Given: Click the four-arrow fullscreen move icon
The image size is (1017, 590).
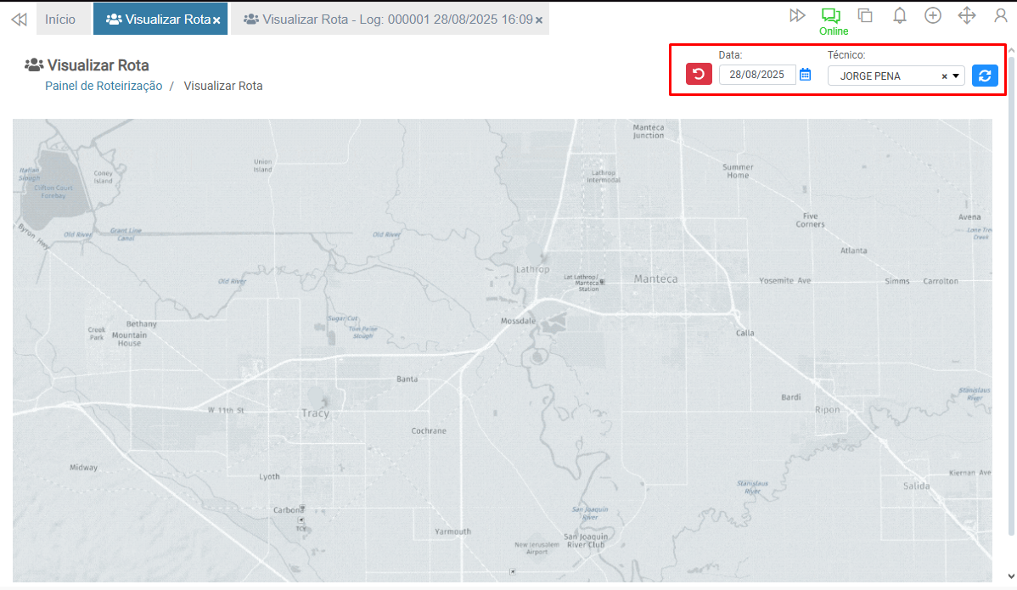Looking at the screenshot, I should tap(966, 15).
